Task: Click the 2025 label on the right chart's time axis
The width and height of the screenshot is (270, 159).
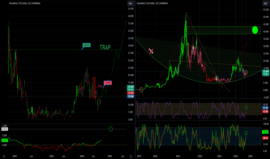Action: coord(251,156)
